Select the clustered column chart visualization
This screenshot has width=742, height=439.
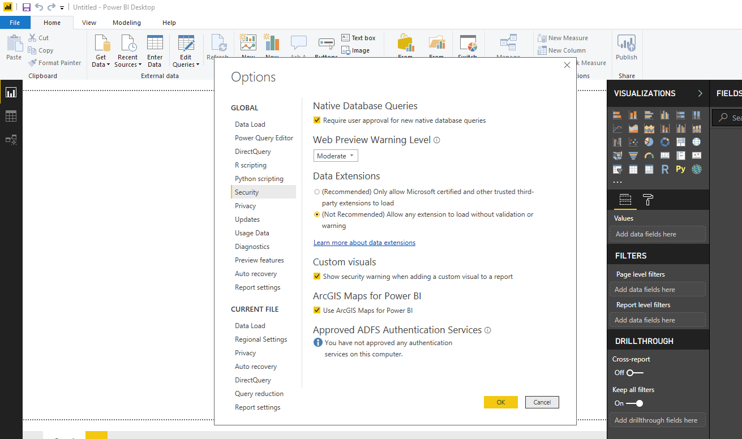tap(665, 115)
